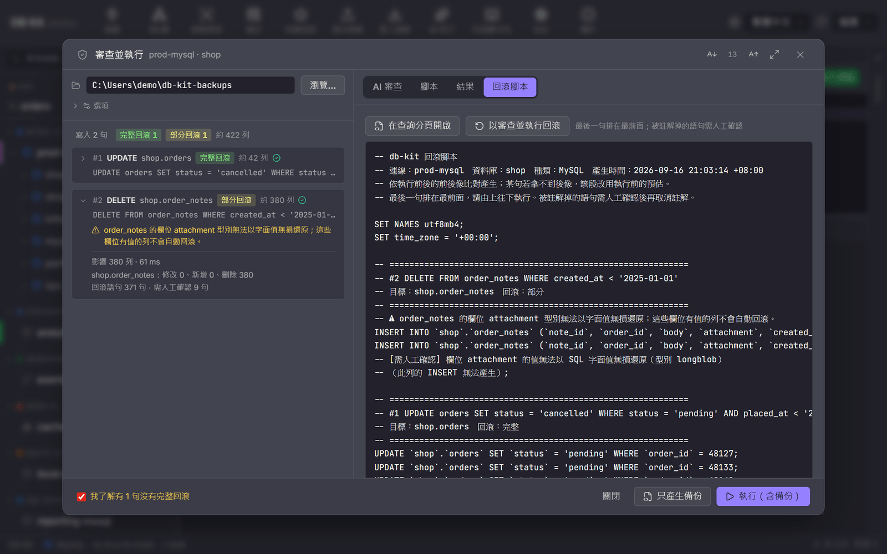Image resolution: width=887 pixels, height=554 pixels.
Task: Click the sliders icon beside 選項
Action: coord(86,106)
